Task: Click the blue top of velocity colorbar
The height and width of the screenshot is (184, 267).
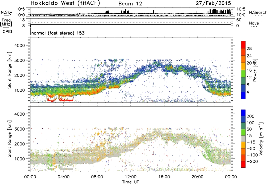Action: click(x=243, y=113)
